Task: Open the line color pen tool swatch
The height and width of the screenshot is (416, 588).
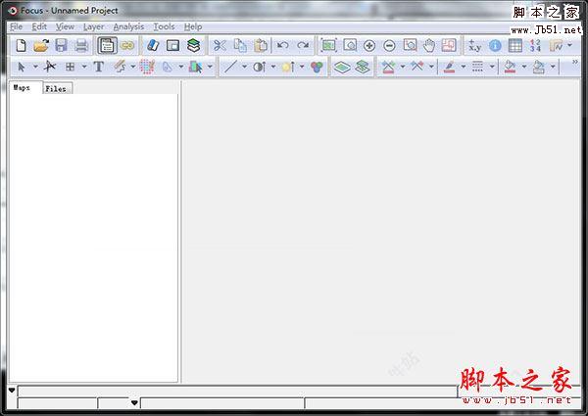Action: click(449, 67)
